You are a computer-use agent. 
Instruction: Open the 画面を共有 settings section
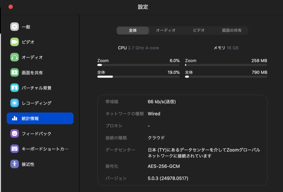point(40,72)
